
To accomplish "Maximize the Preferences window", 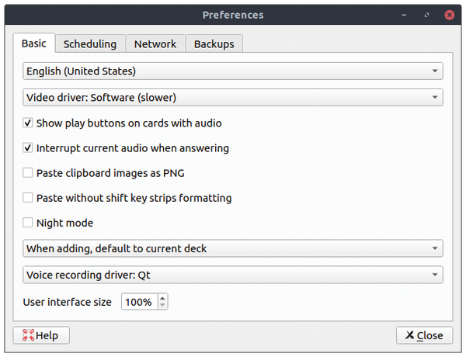I will pyautogui.click(x=426, y=15).
